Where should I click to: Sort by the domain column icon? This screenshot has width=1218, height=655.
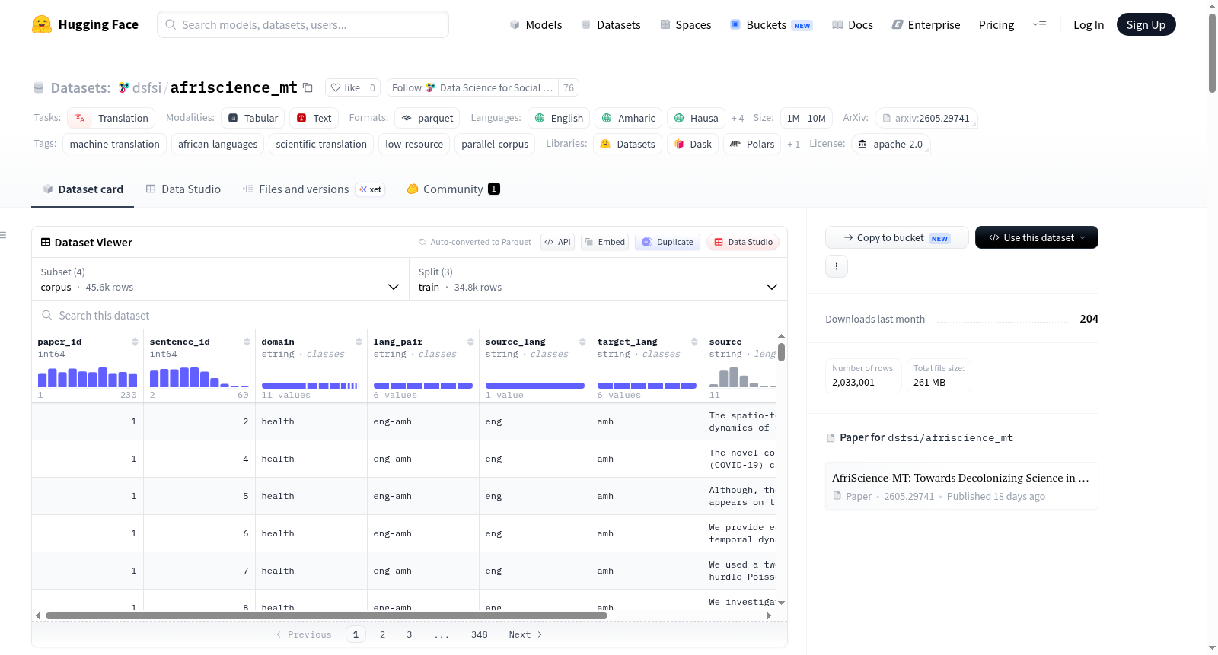pos(359,342)
